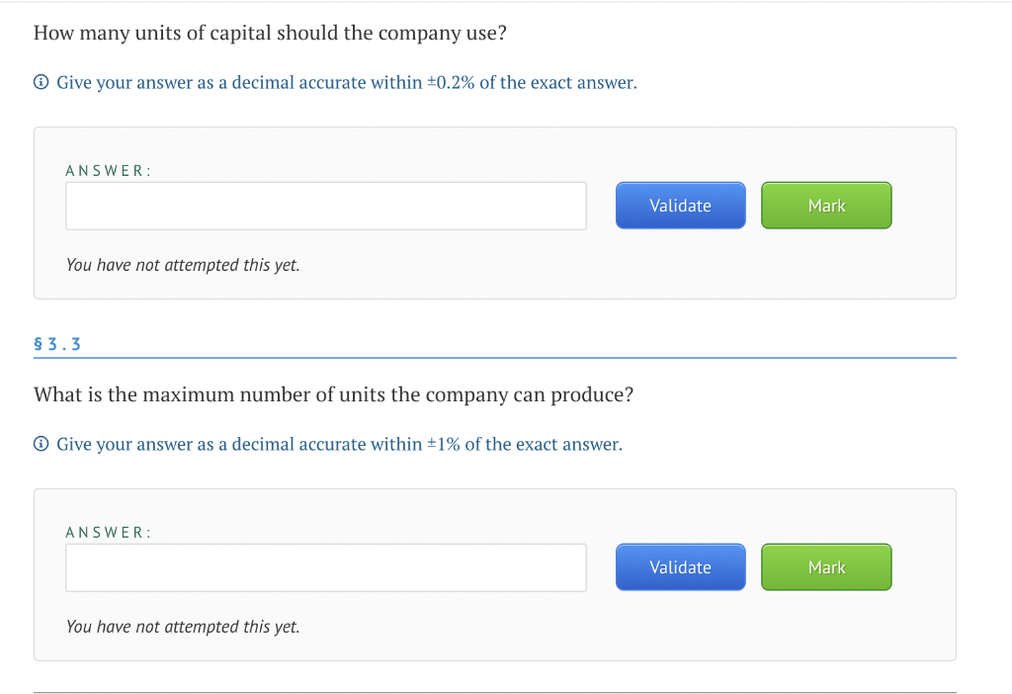The height and width of the screenshot is (694, 1012).
Task: Hit the green Mark button for the capital question
Action: (x=826, y=206)
